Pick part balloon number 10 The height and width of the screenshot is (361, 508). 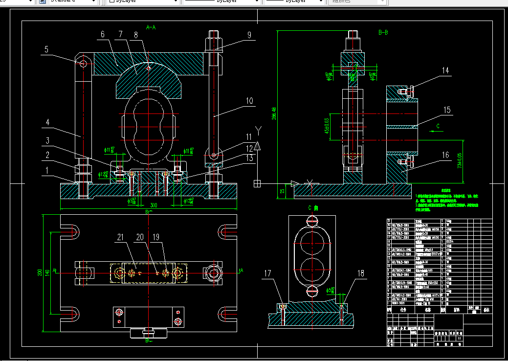(x=249, y=100)
